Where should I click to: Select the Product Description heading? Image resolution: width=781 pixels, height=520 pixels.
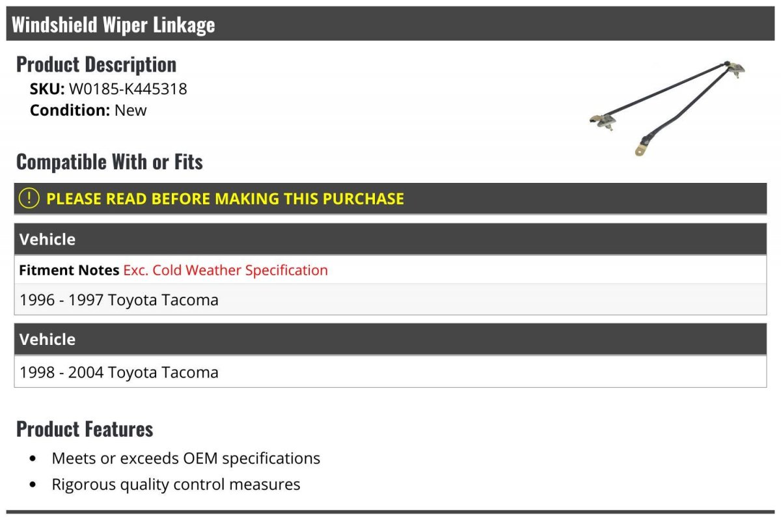pos(96,64)
